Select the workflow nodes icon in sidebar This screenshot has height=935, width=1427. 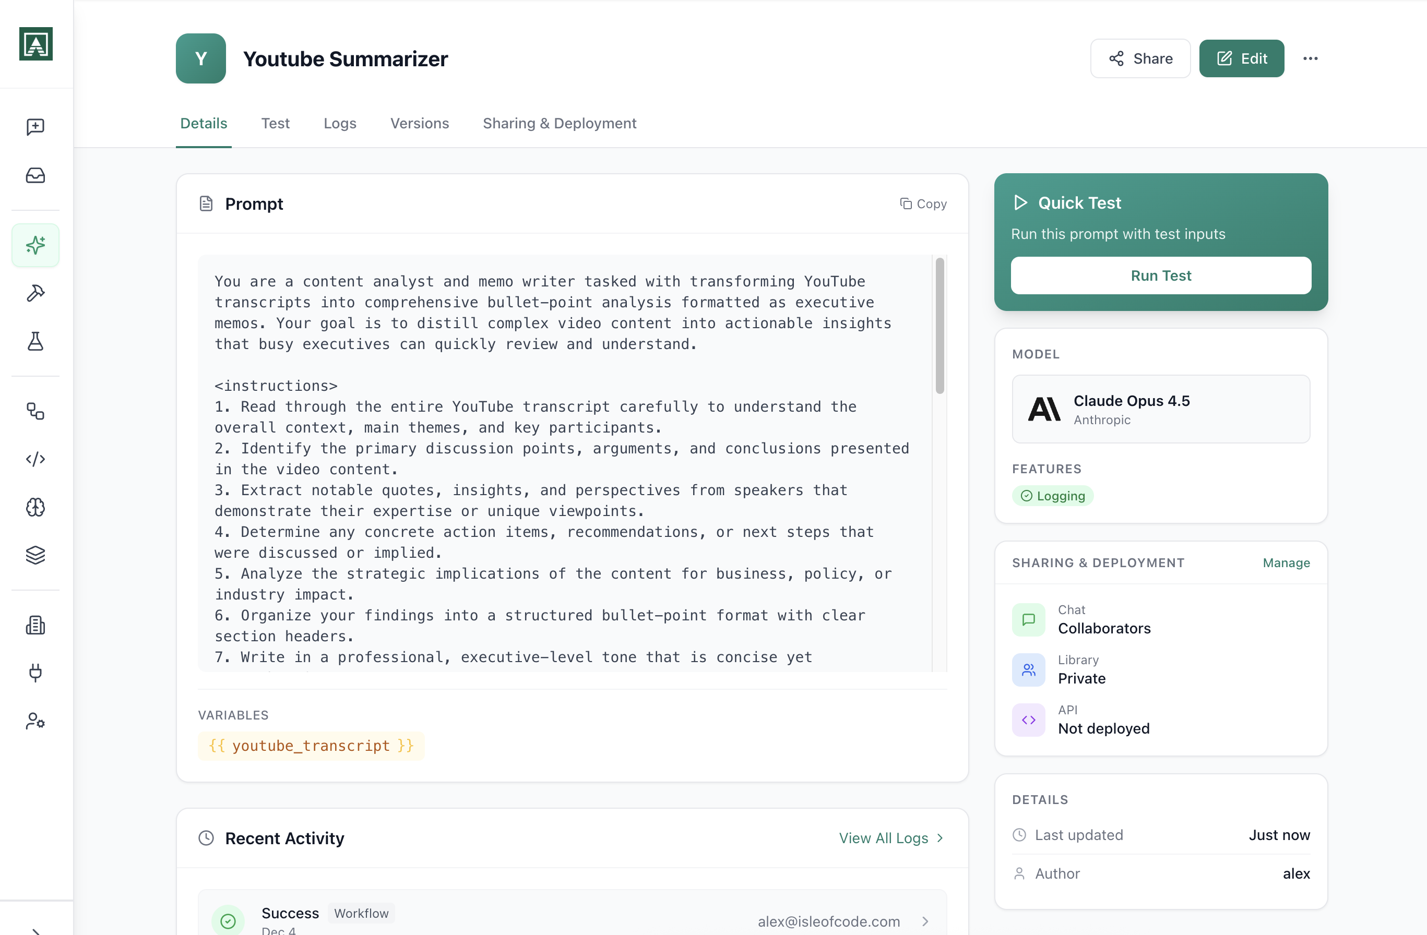[x=35, y=411]
